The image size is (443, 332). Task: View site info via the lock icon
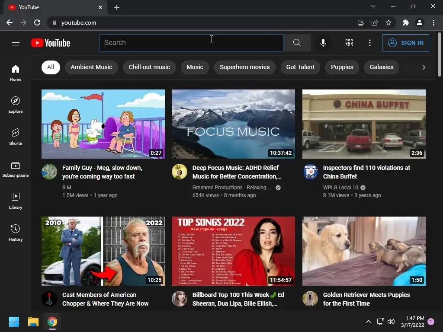click(54, 22)
